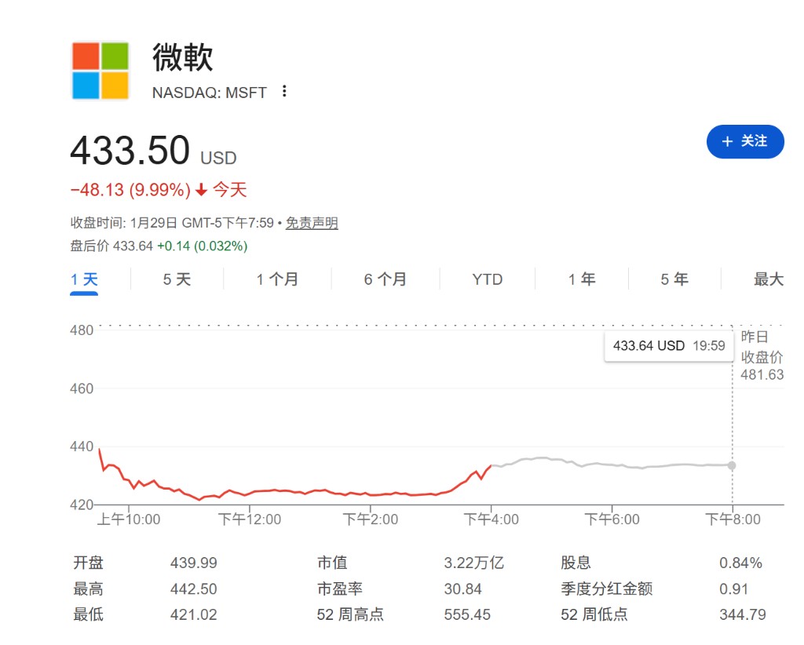Click the gray after-hours price line
804x645 pixels.
click(612, 465)
